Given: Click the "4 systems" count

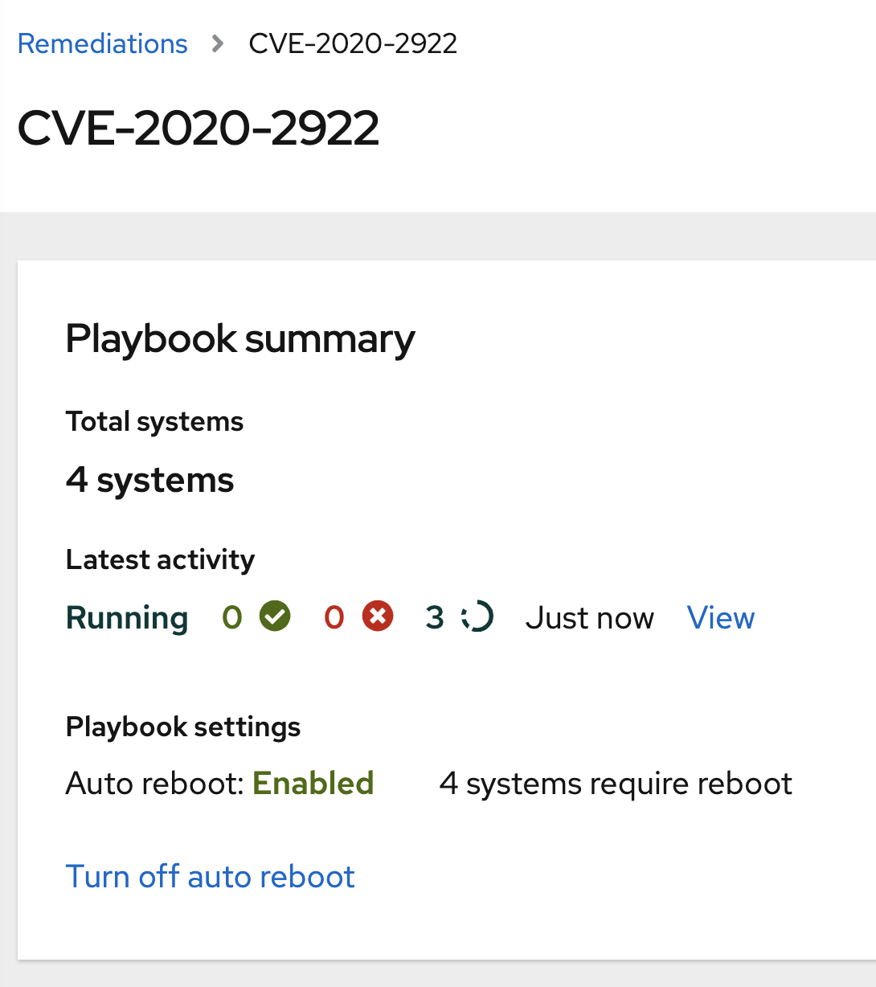Looking at the screenshot, I should [x=149, y=480].
